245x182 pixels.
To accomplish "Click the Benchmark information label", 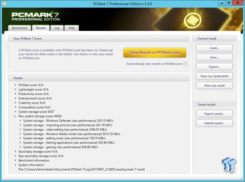I will pyautogui.click(x=34, y=160).
